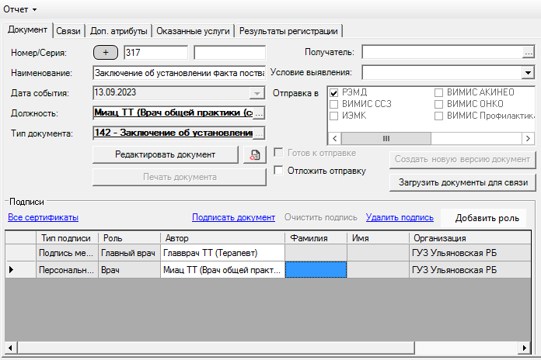Click the PDF icon next to Редактировать документ

coord(253,154)
